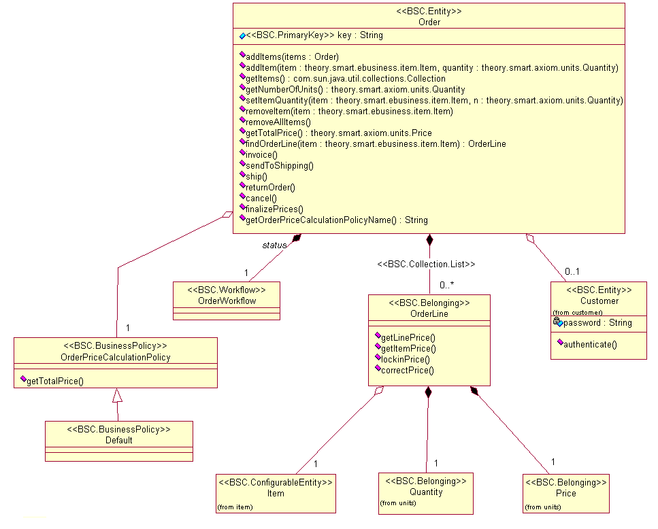Click the operation icon beside getLinePrice()
Image resolution: width=658 pixels, height=529 pixels.
378,335
